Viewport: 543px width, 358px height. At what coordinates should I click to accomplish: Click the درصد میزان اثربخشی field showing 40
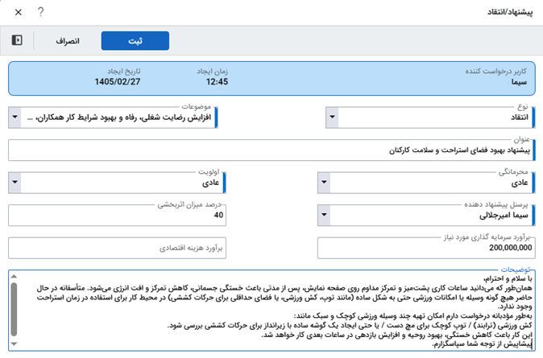(117, 215)
